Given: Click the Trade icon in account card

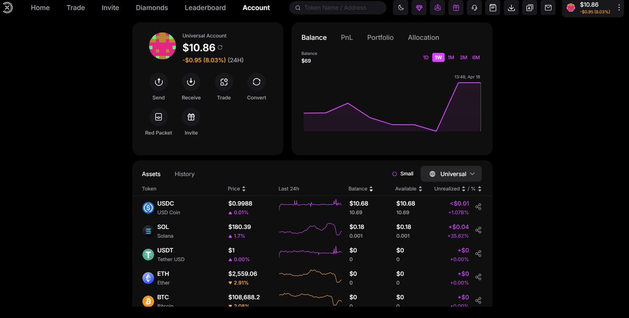Looking at the screenshot, I should [224, 82].
